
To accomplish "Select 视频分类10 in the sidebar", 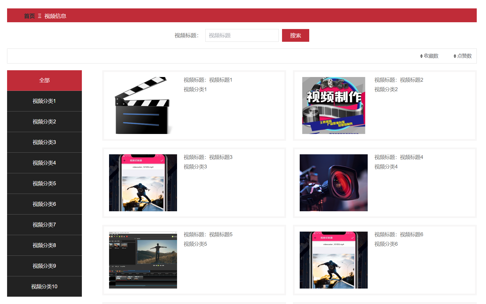I will click(44, 286).
